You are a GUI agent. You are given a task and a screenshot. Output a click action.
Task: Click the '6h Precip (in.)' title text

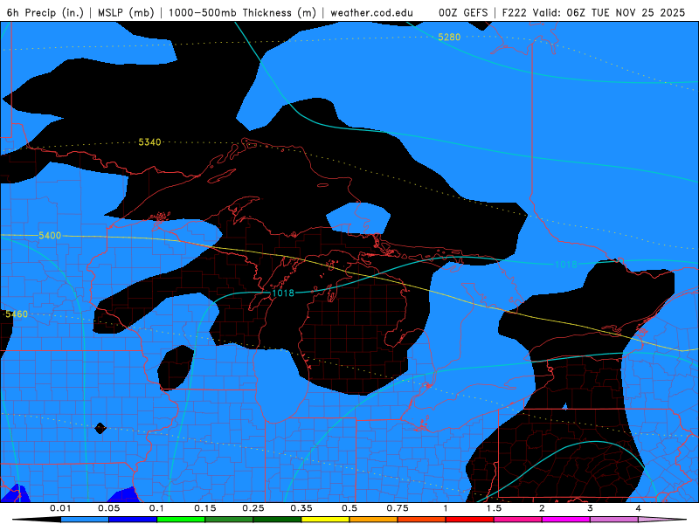pos(45,12)
